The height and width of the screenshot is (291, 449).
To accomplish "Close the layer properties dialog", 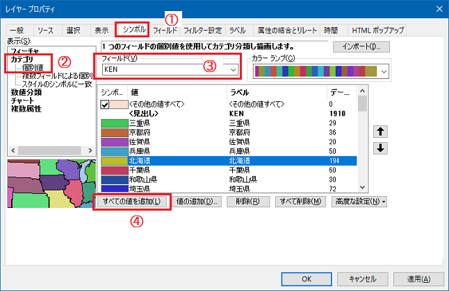I will point(439,9).
